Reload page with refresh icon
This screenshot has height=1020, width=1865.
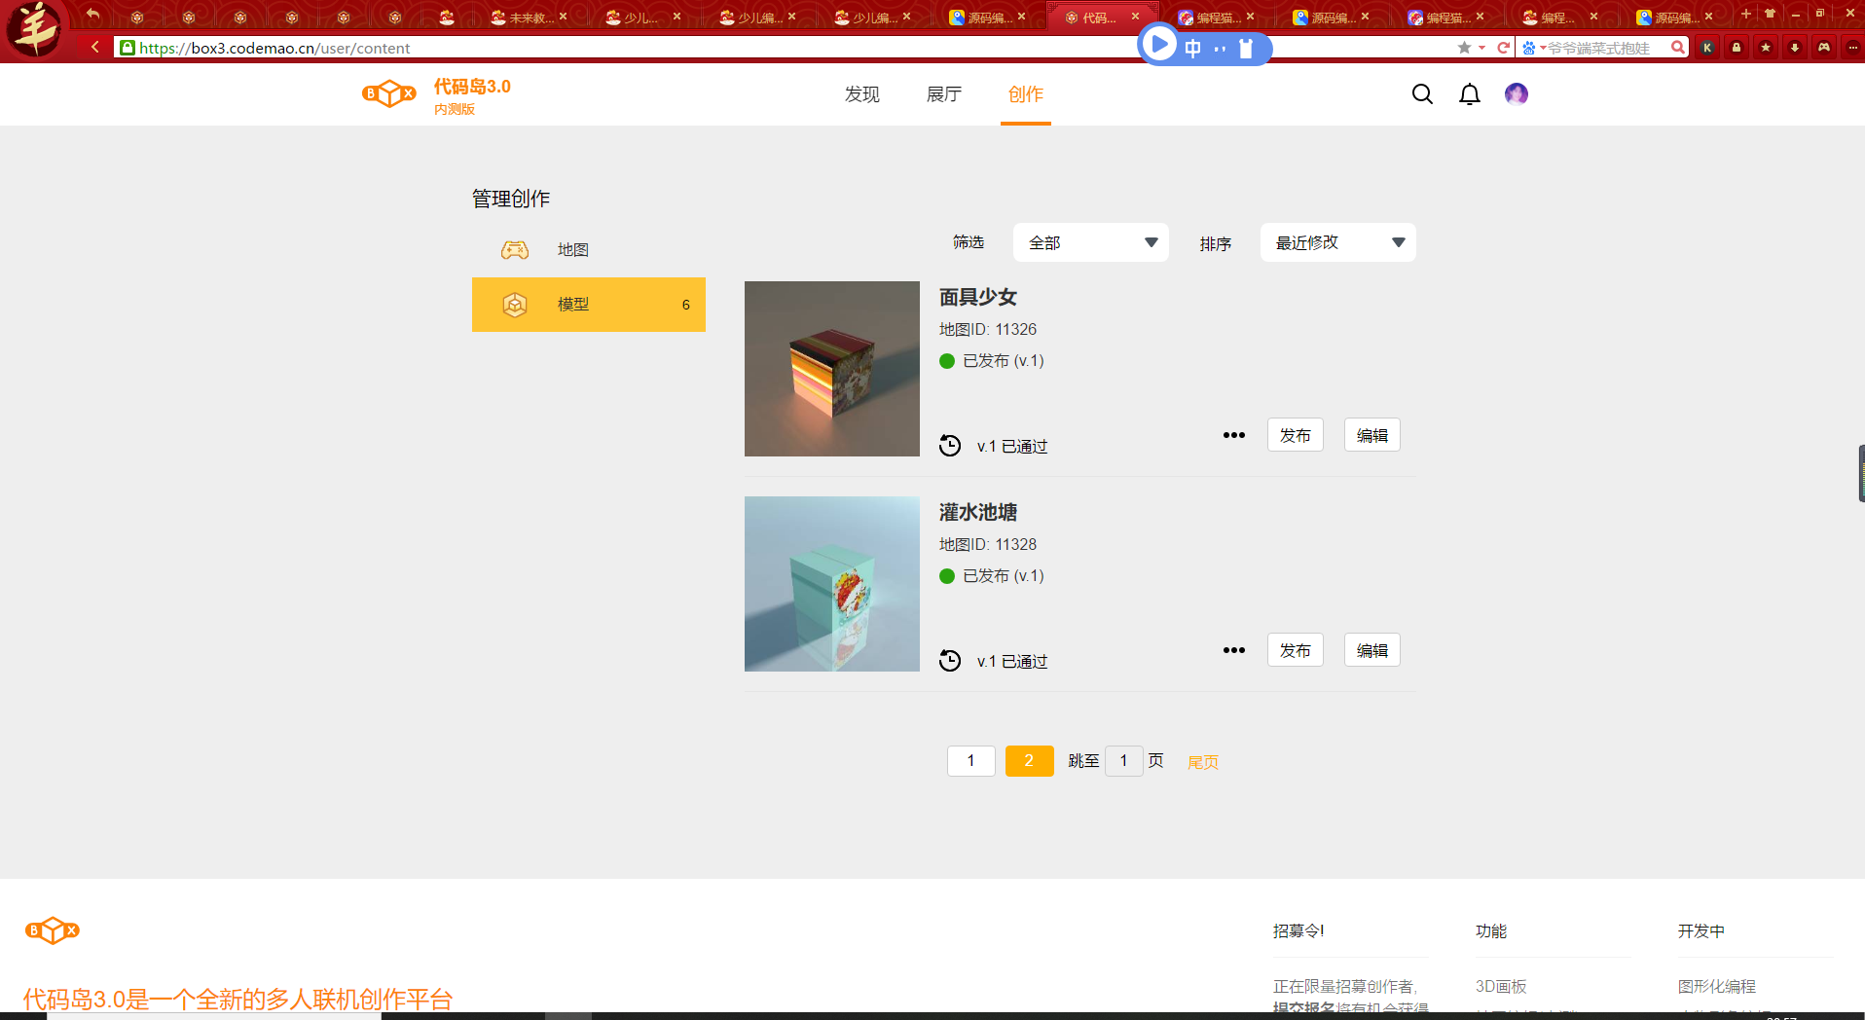(x=1504, y=48)
